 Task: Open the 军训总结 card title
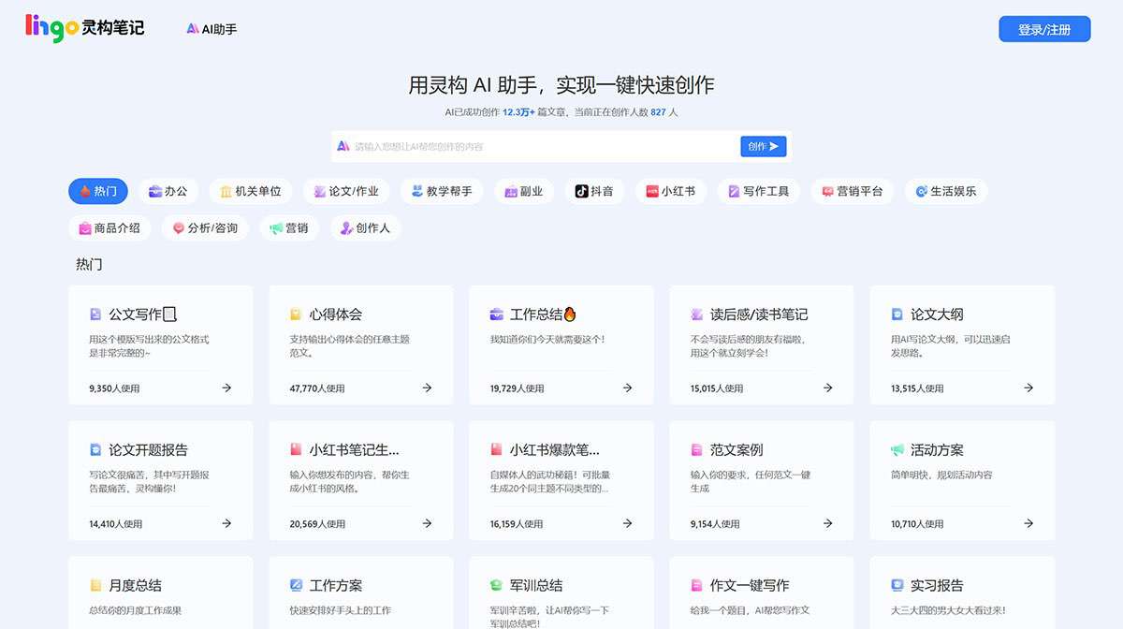click(536, 585)
